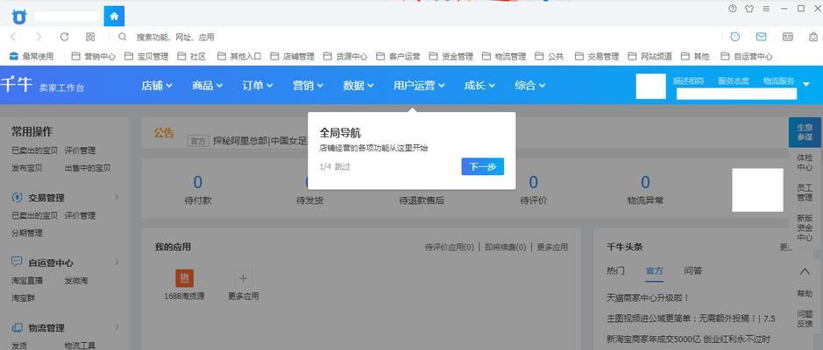Screen dimensions: 823x350
Task: Open the 店铺管理 bookmark folder
Action: click(292, 56)
